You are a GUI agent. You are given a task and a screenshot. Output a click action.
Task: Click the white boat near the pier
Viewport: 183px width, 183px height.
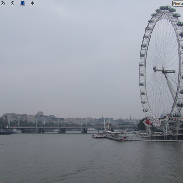(98, 135)
